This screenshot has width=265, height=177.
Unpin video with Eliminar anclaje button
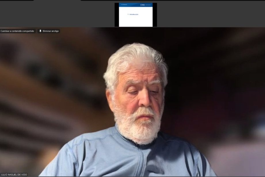(x=49, y=31)
